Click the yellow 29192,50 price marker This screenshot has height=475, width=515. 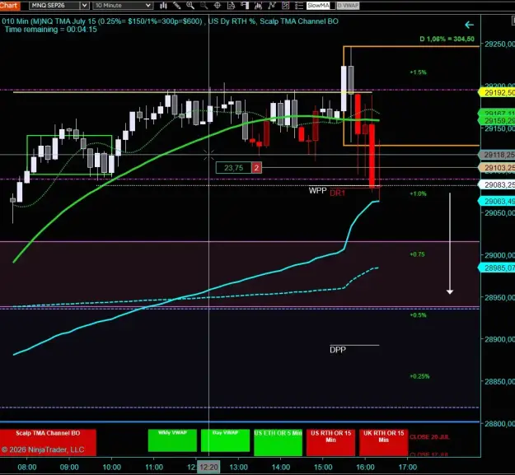click(498, 93)
